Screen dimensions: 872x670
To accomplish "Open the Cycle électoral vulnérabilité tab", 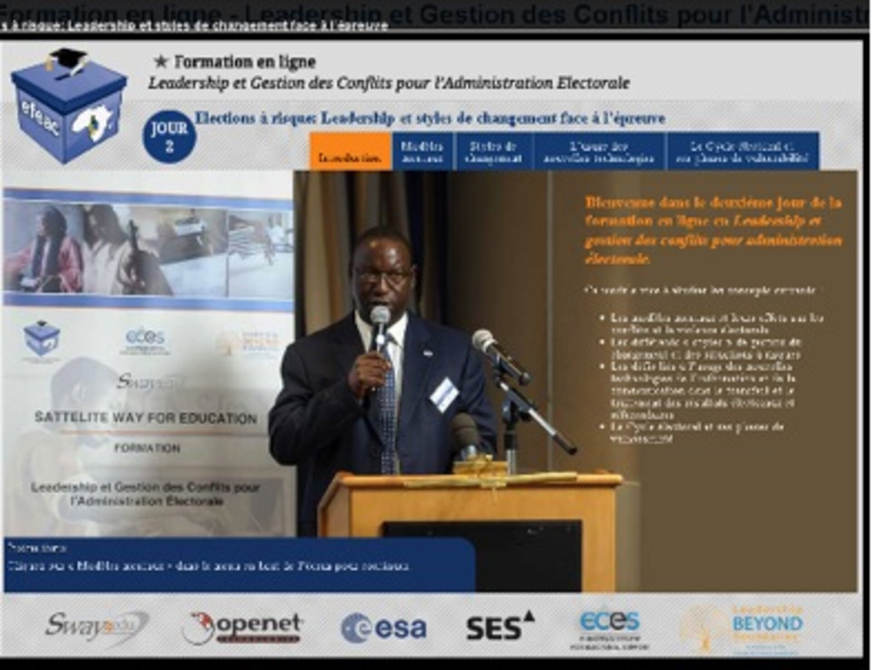I will 742,152.
